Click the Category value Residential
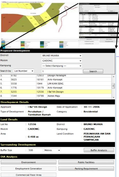Viewport: 119px width, 177px height. click(x=91, y=112)
